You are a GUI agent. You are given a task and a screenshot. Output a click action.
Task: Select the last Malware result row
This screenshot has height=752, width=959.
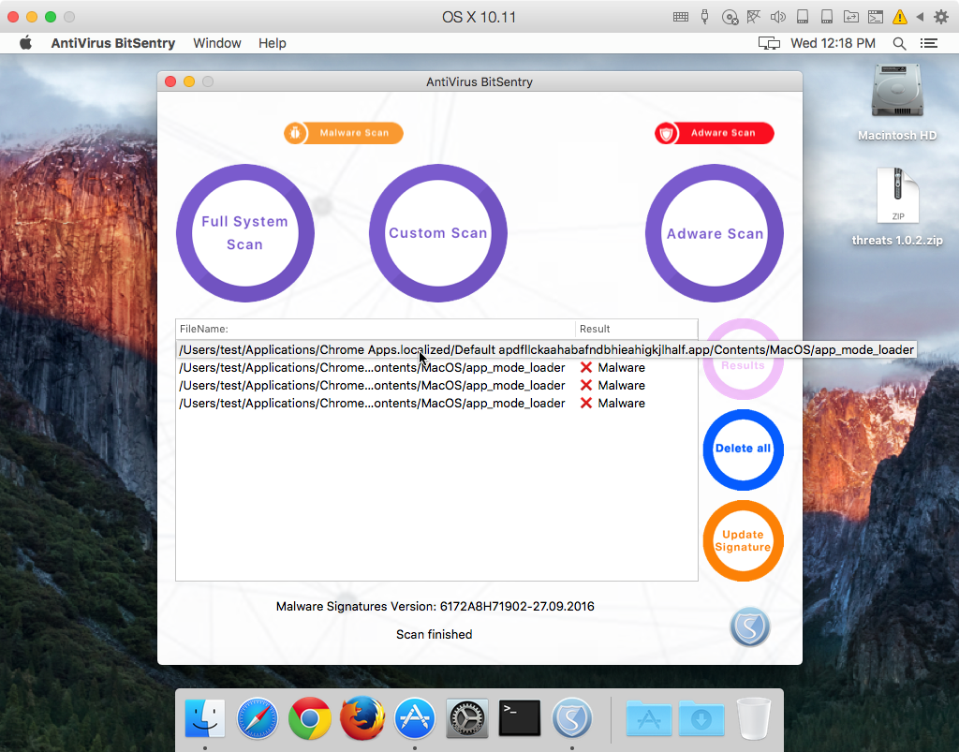tap(412, 404)
